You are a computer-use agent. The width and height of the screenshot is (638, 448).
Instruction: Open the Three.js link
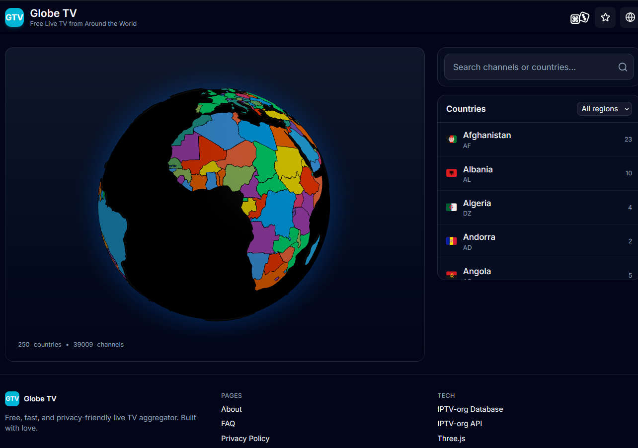click(x=451, y=439)
